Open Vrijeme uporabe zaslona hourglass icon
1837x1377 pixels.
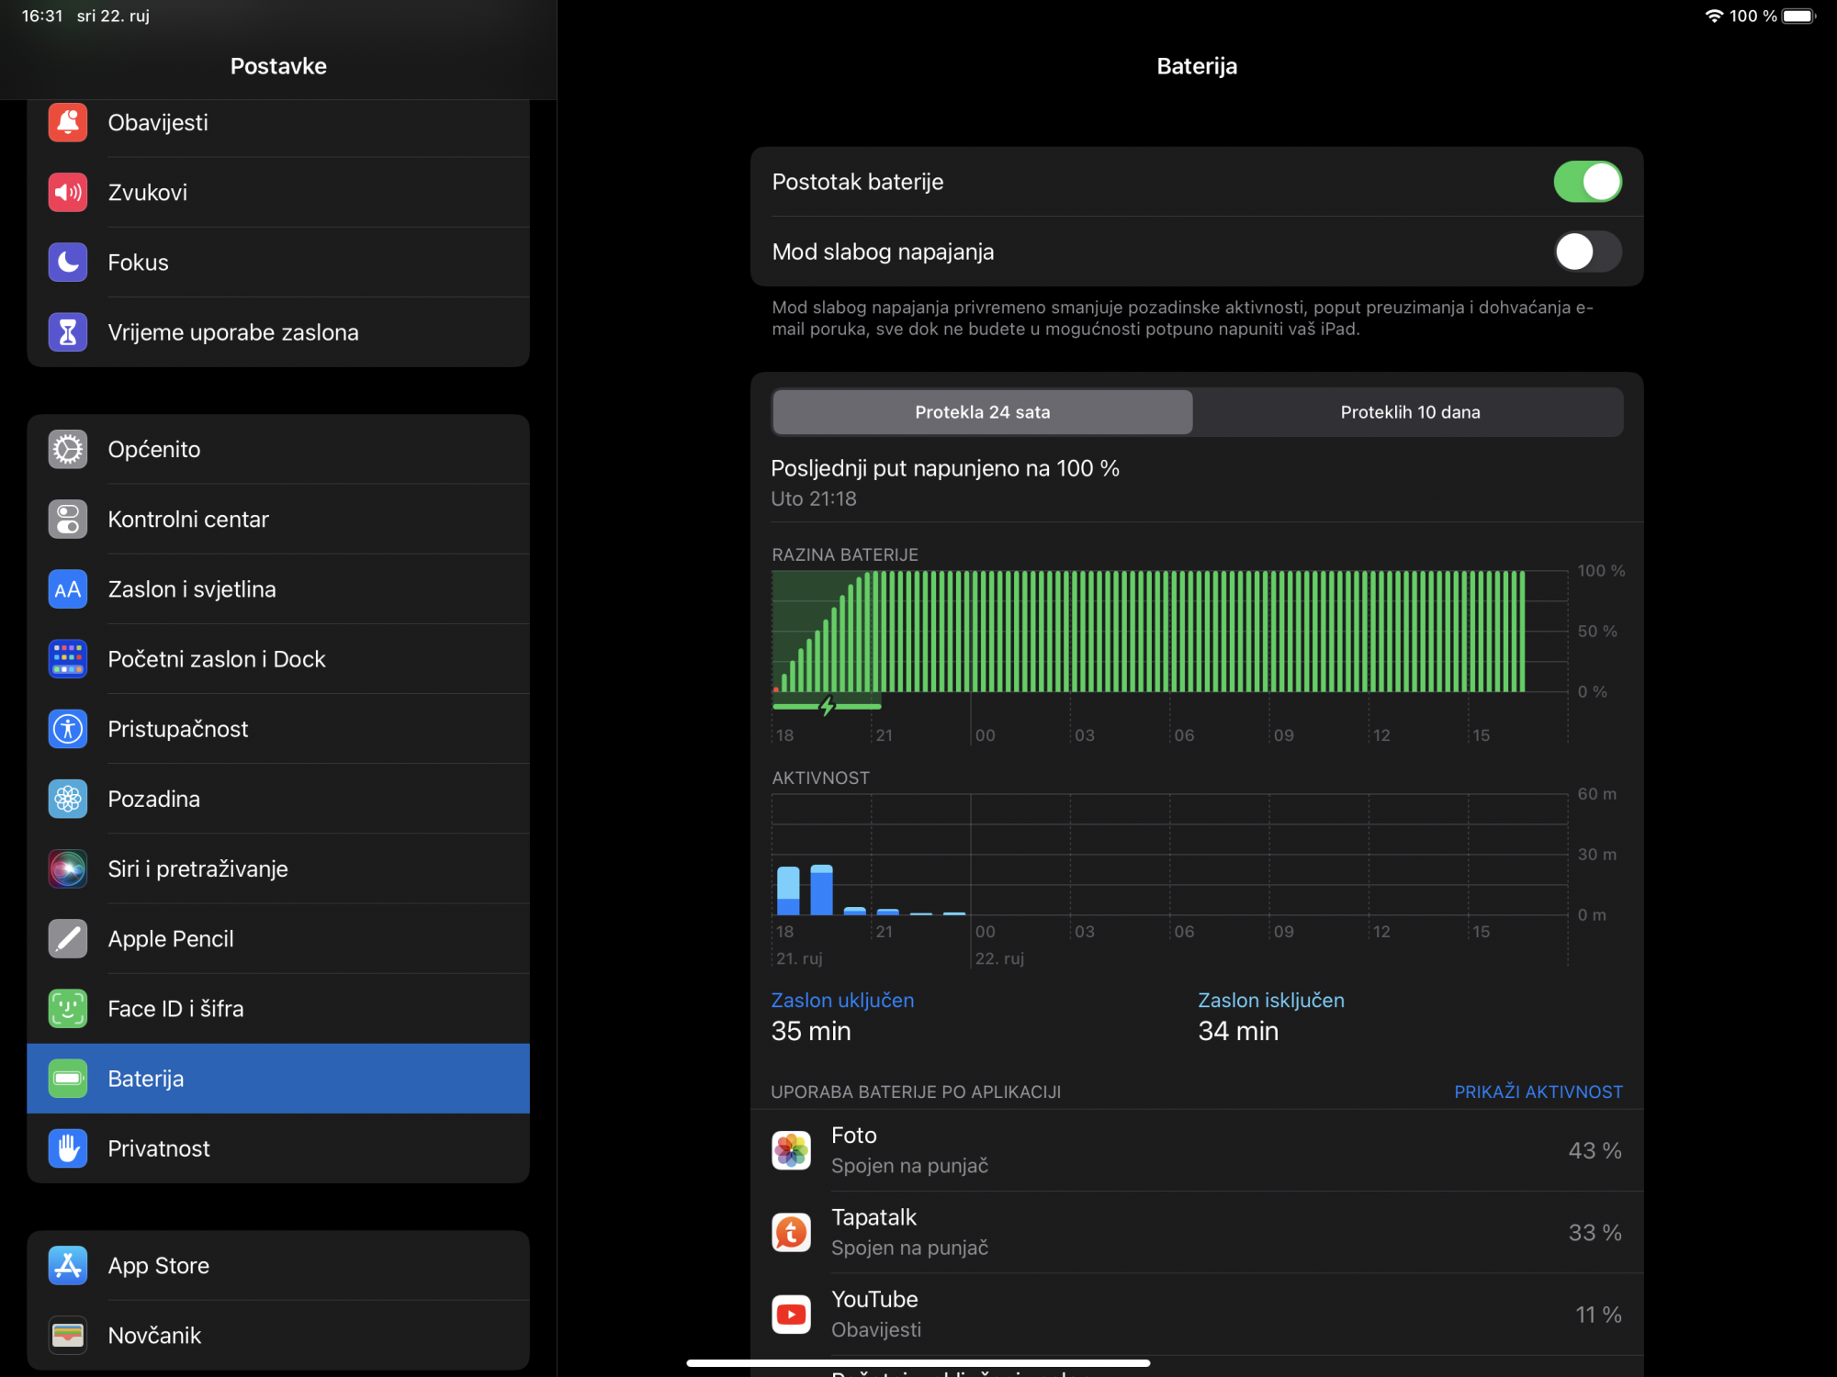[68, 332]
